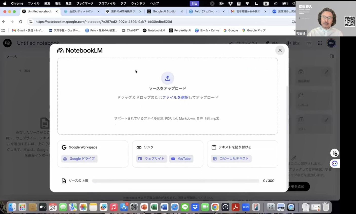This screenshot has width=356, height=214.
Task: Select コピーしたテキスト to paste text
Action: [x=231, y=159]
